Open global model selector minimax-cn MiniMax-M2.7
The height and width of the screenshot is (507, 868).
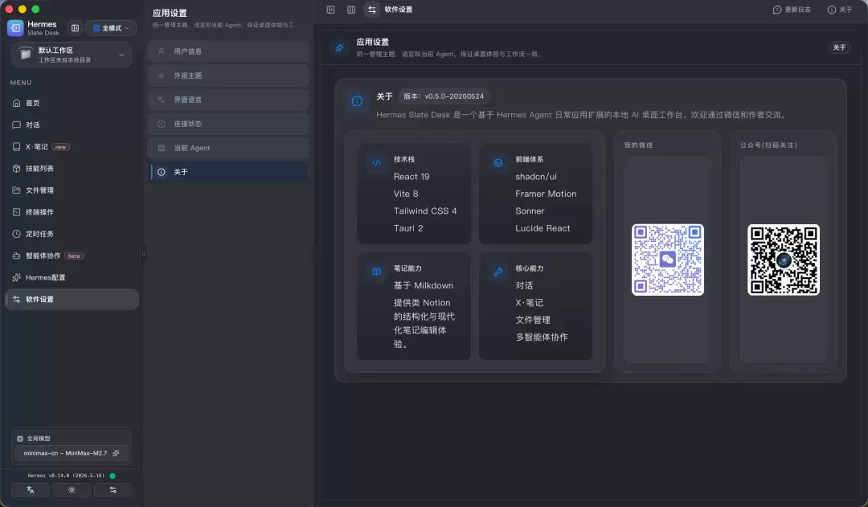coord(72,453)
